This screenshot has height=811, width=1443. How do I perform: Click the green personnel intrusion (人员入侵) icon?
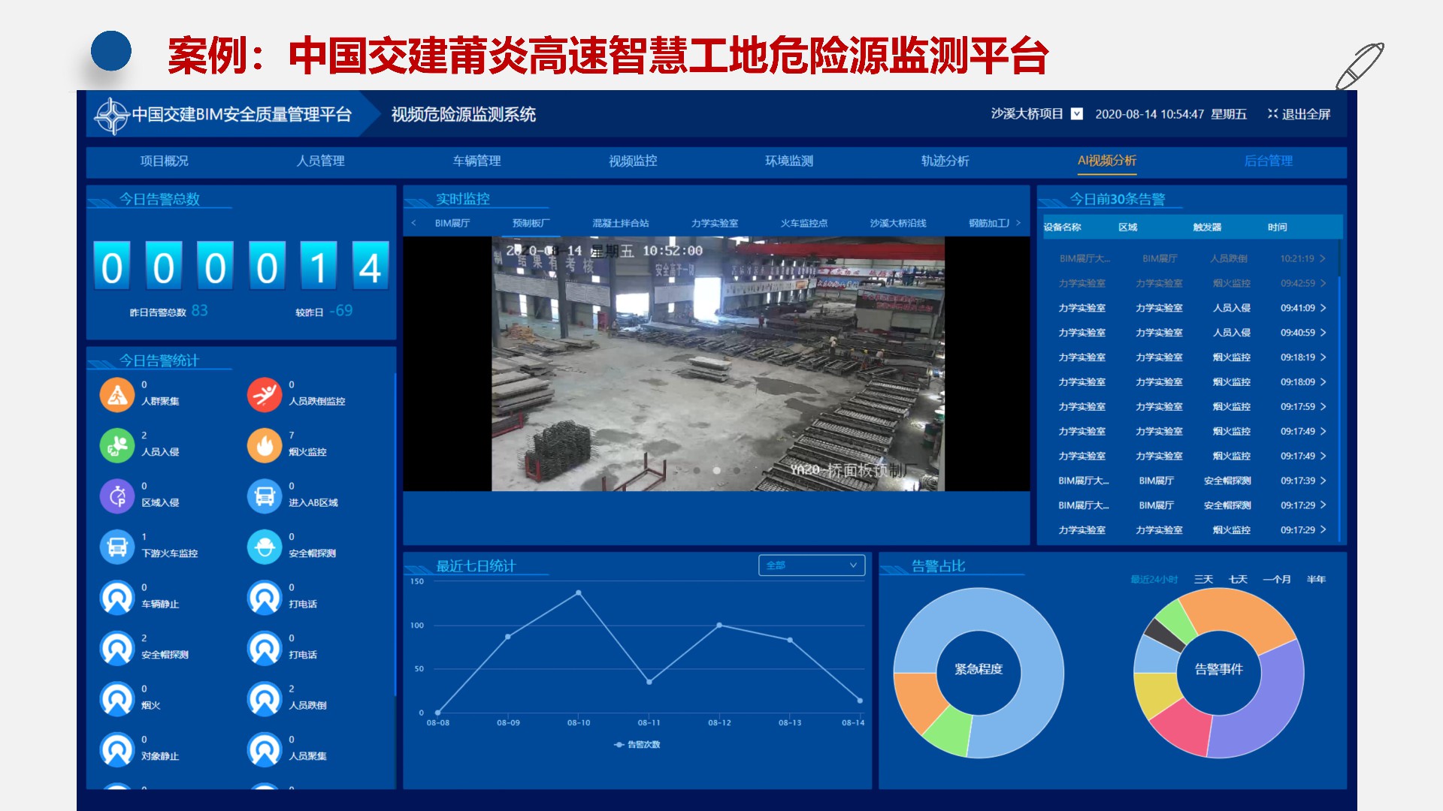(117, 445)
